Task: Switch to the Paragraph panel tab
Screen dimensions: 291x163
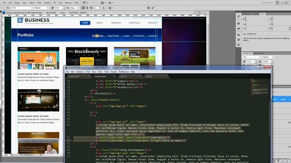Action: pyautogui.click(x=258, y=53)
